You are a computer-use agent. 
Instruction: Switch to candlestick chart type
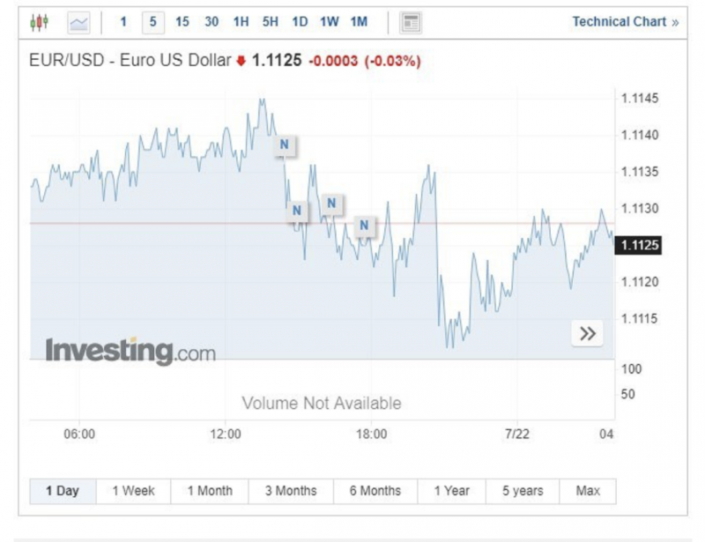point(41,22)
